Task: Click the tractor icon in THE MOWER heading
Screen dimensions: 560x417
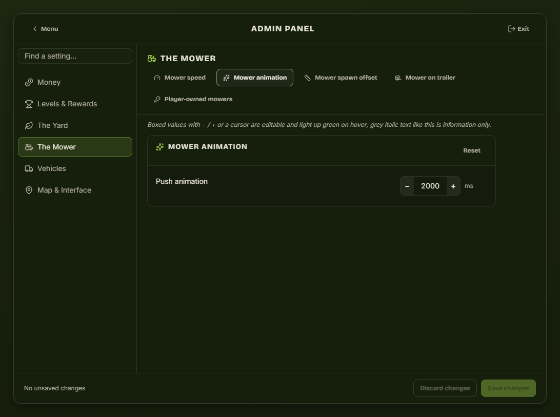Action: pyautogui.click(x=152, y=59)
